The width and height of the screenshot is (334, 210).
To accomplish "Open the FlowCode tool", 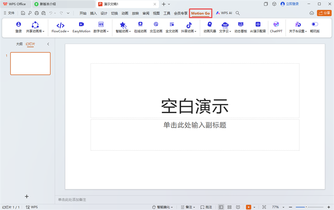I will pyautogui.click(x=60, y=27).
